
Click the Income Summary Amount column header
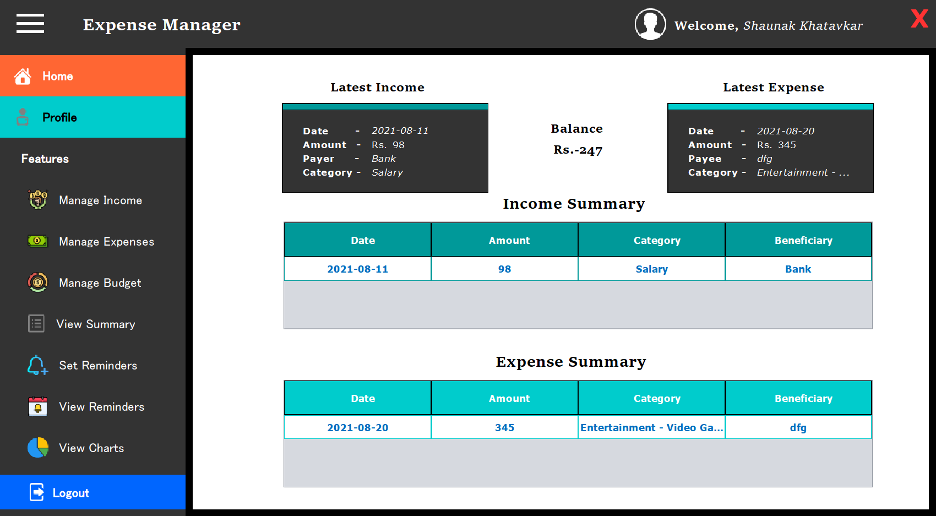509,240
